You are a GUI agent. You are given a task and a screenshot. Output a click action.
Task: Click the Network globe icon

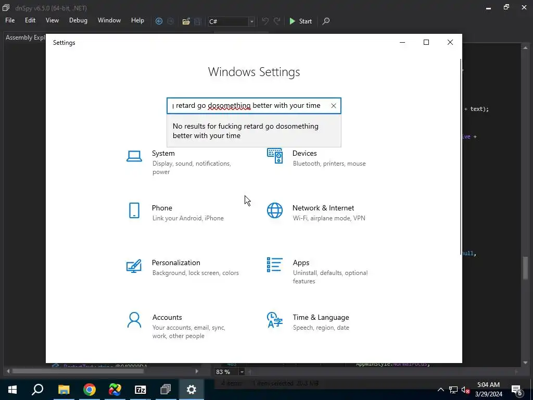pos(275,210)
